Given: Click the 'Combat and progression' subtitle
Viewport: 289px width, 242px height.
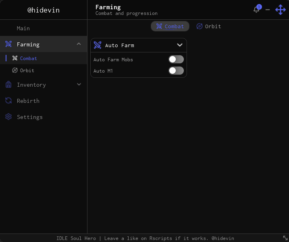Looking at the screenshot, I should 127,13.
